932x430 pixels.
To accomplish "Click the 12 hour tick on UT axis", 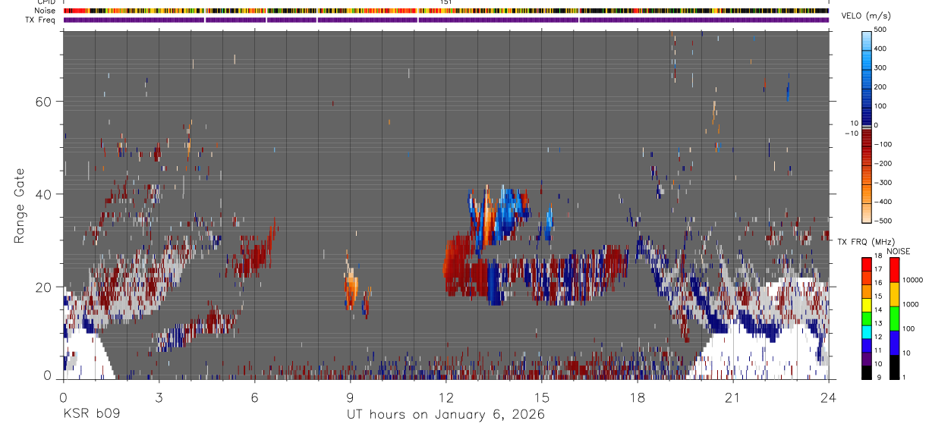I will 446,397.
